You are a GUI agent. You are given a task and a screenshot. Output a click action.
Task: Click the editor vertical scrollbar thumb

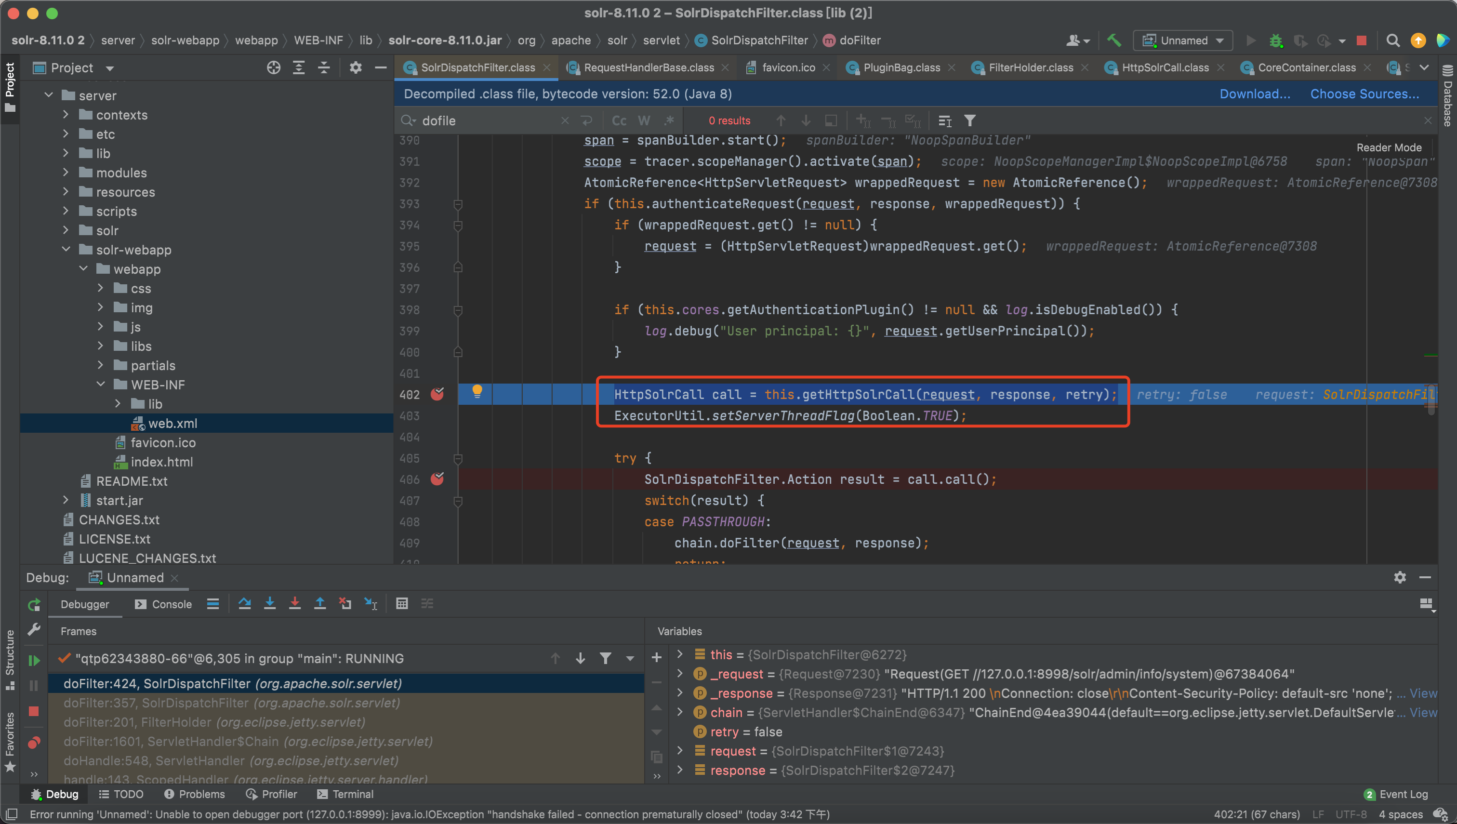click(1431, 399)
